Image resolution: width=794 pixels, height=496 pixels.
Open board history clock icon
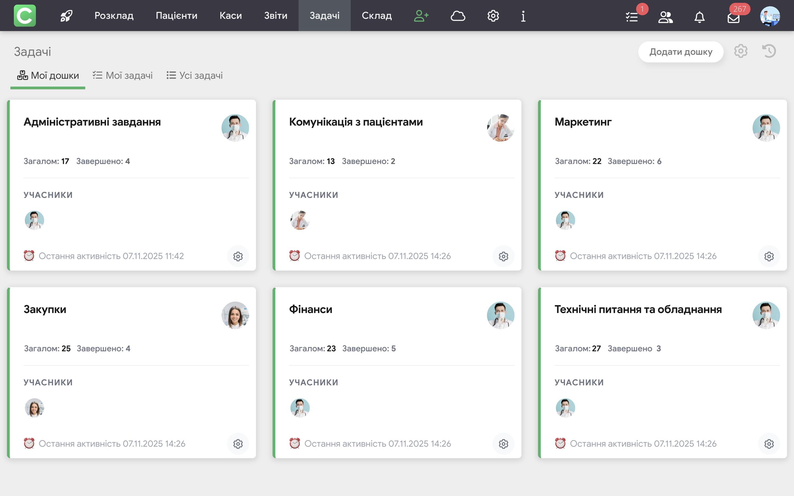click(769, 51)
